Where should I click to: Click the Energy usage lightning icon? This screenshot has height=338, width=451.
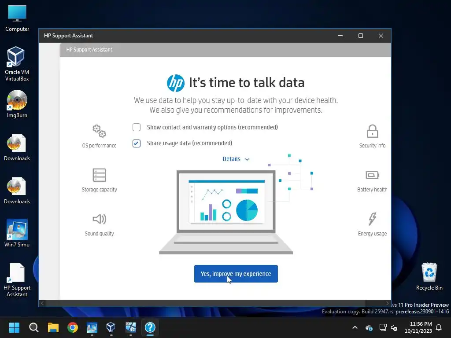tap(372, 219)
